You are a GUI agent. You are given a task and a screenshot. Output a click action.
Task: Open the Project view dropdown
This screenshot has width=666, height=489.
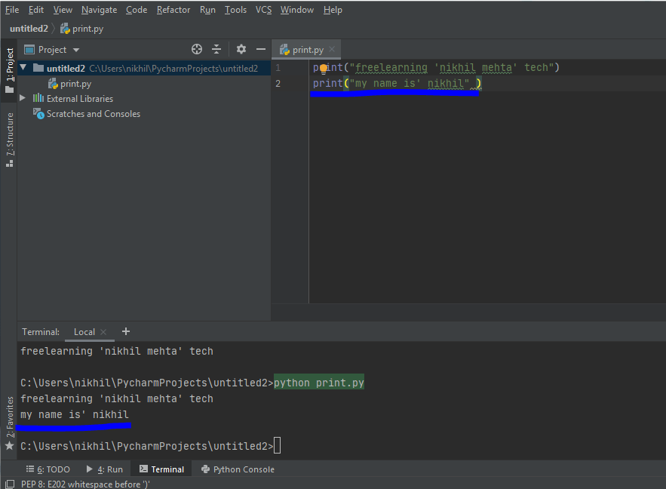point(76,50)
